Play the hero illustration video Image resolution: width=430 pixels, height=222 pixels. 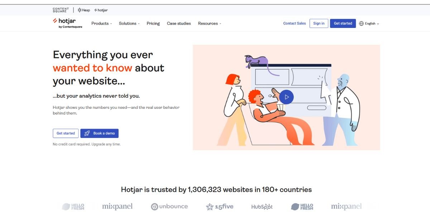[286, 97]
